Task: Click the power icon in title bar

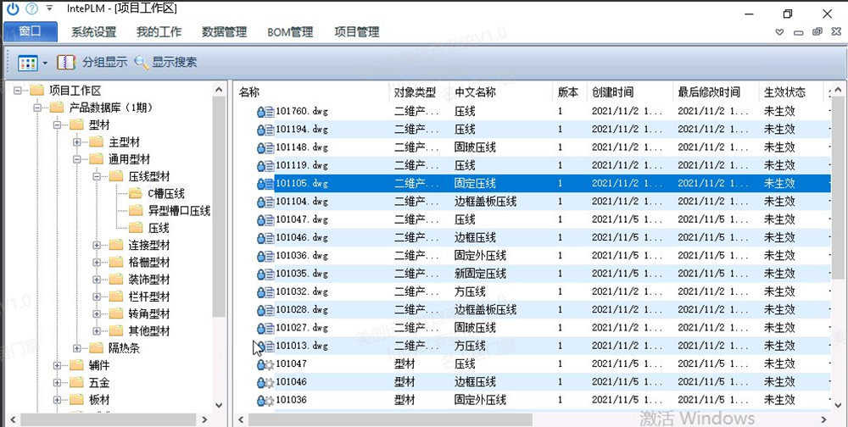Action: (13, 8)
